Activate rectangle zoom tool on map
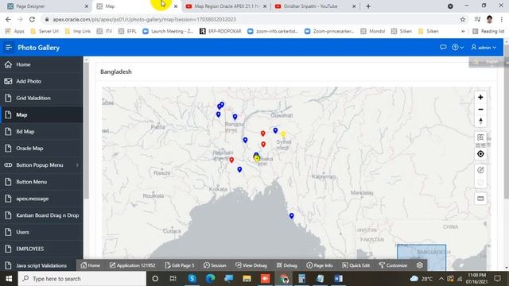509x286 pixels. tap(480, 137)
